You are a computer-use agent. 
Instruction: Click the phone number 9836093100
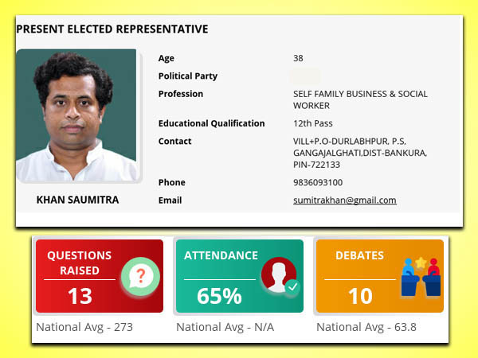pos(318,182)
